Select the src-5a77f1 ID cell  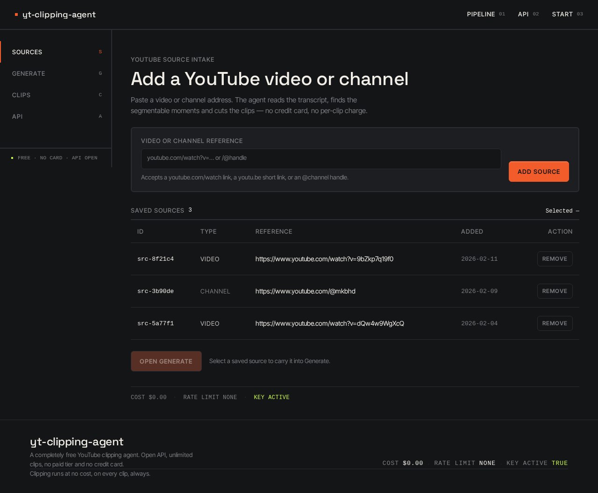point(156,323)
